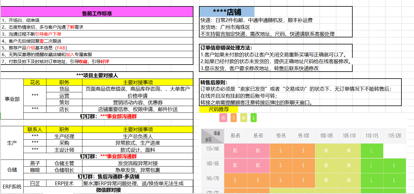
Task: Select the 联系人 column header cell
Action: point(35,129)
